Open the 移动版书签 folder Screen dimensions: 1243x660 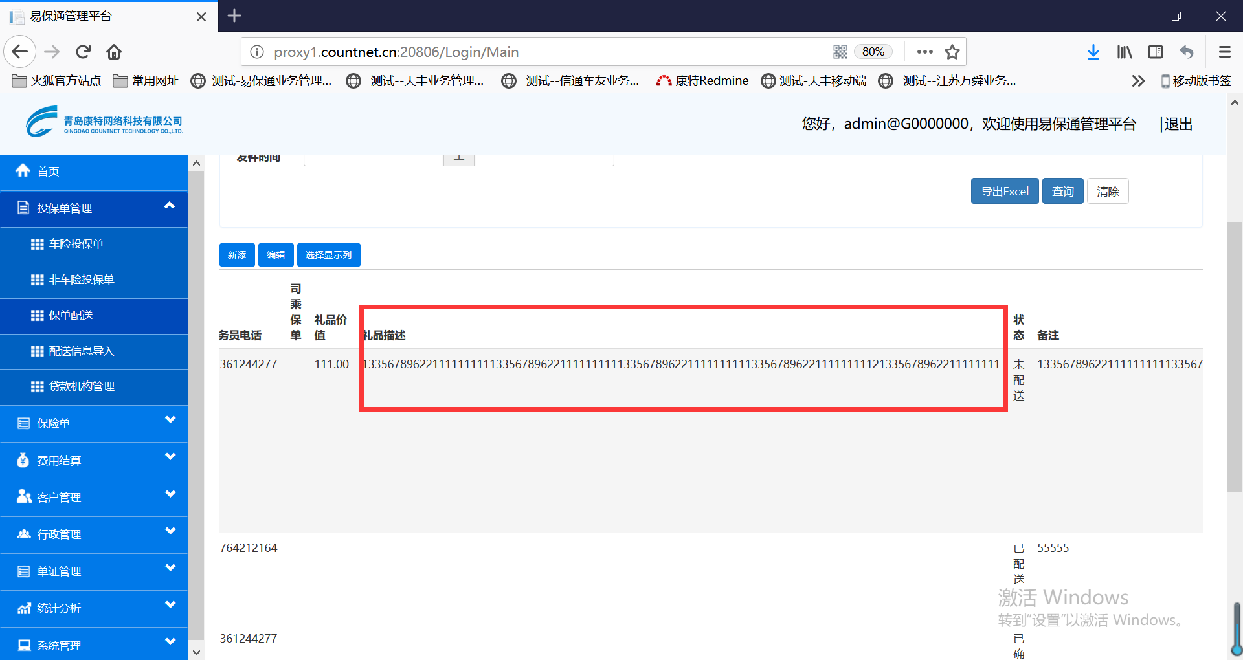1196,81
